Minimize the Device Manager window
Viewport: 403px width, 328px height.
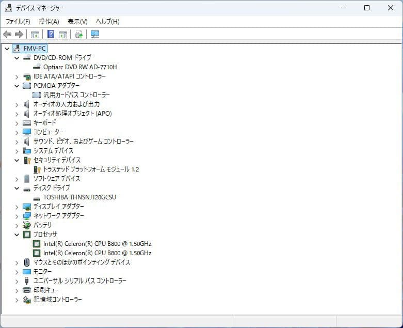click(344, 8)
